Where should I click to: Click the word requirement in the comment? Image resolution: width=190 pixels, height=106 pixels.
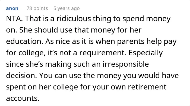[x=103, y=53]
